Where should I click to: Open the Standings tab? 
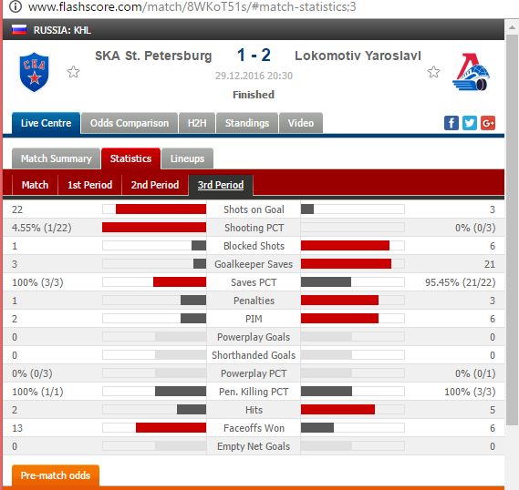click(x=247, y=123)
